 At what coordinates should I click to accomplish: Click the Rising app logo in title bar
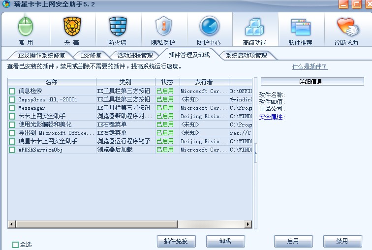coord(6,3)
